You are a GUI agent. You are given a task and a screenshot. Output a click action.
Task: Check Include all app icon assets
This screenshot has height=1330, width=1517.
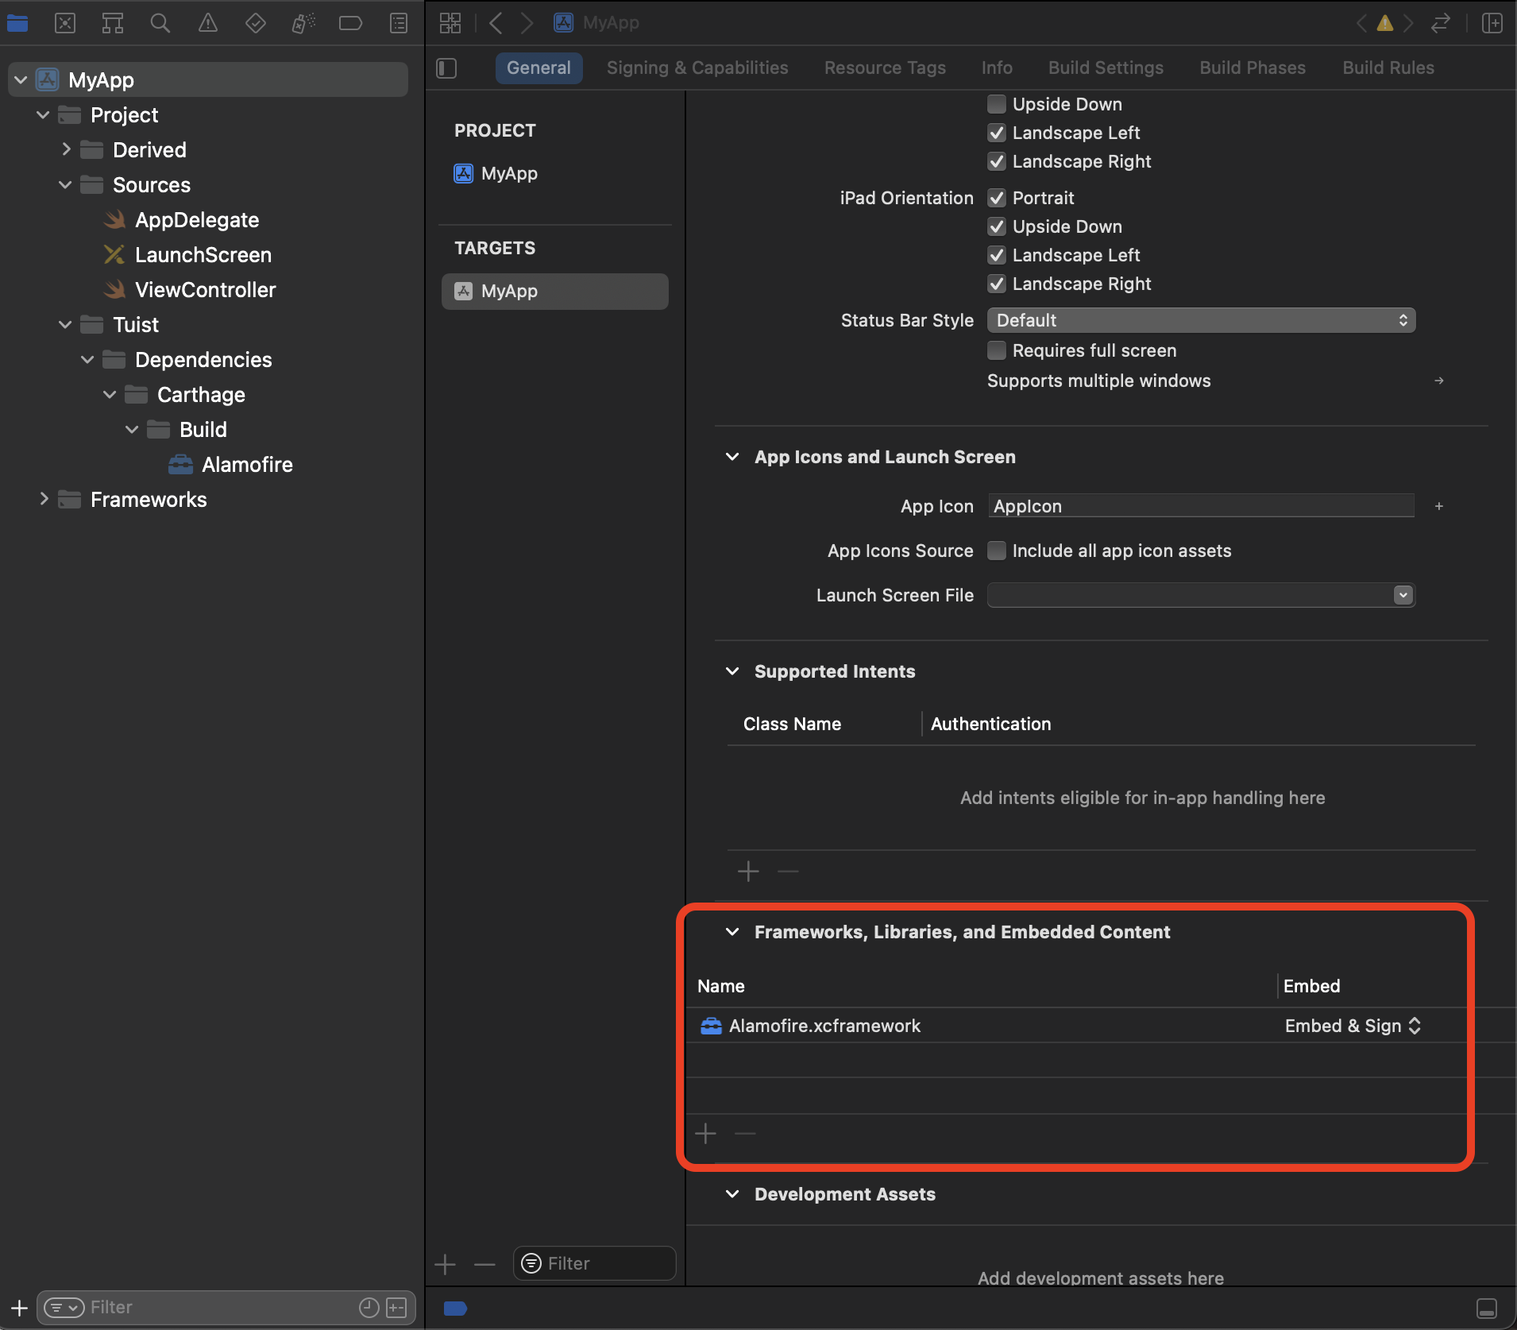tap(997, 551)
